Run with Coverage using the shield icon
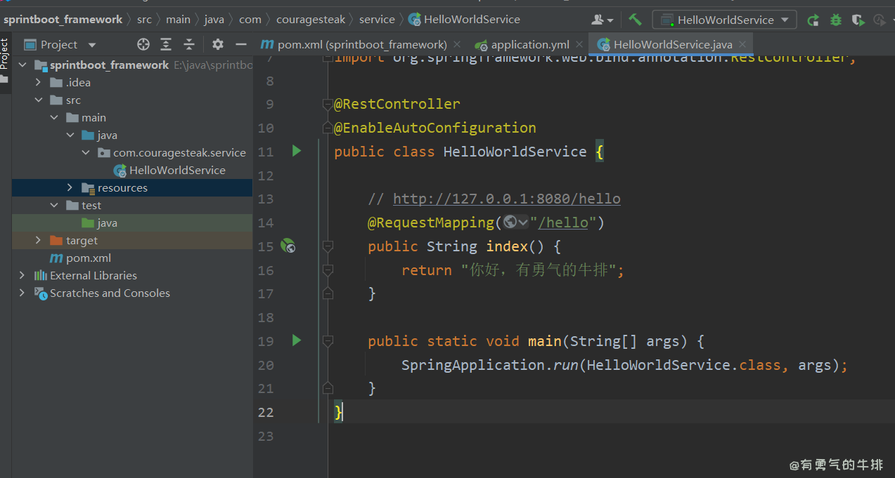The width and height of the screenshot is (895, 478). point(858,20)
